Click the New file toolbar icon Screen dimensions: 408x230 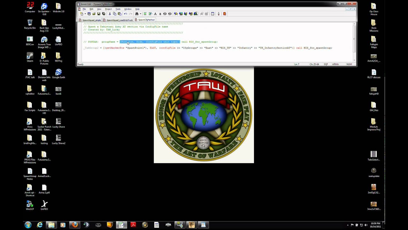click(x=82, y=14)
